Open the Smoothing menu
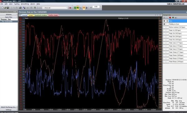Viewport: 187px width, 113px height. [x=25, y=4]
